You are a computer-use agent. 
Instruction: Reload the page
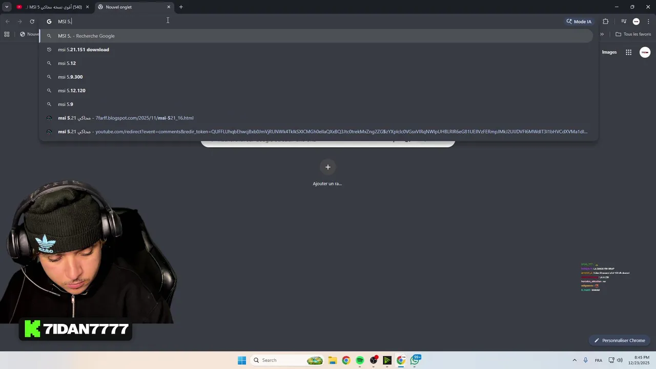32,22
